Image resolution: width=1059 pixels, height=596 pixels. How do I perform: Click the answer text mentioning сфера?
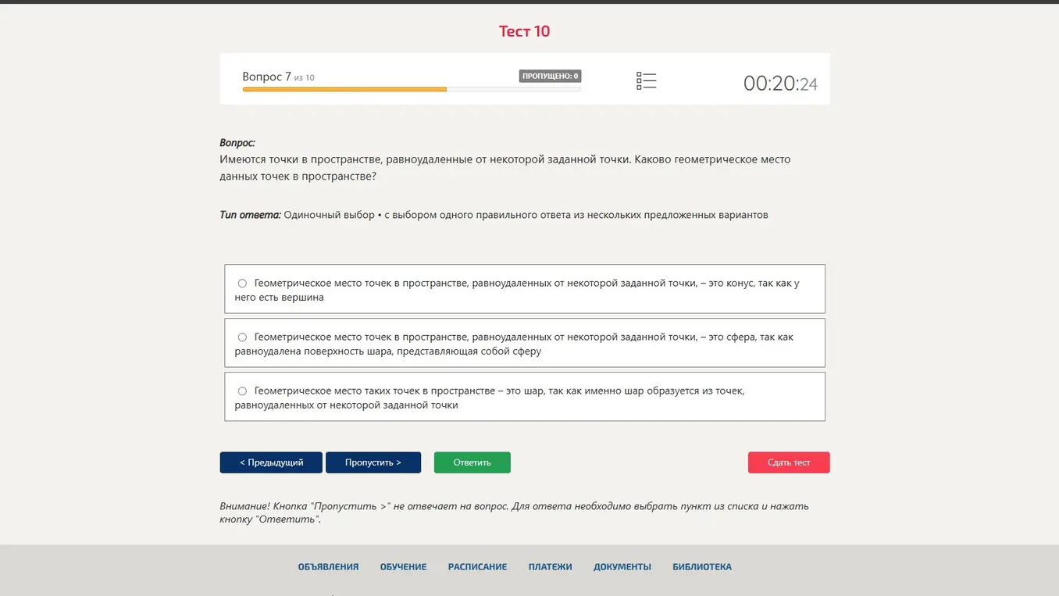pos(514,344)
